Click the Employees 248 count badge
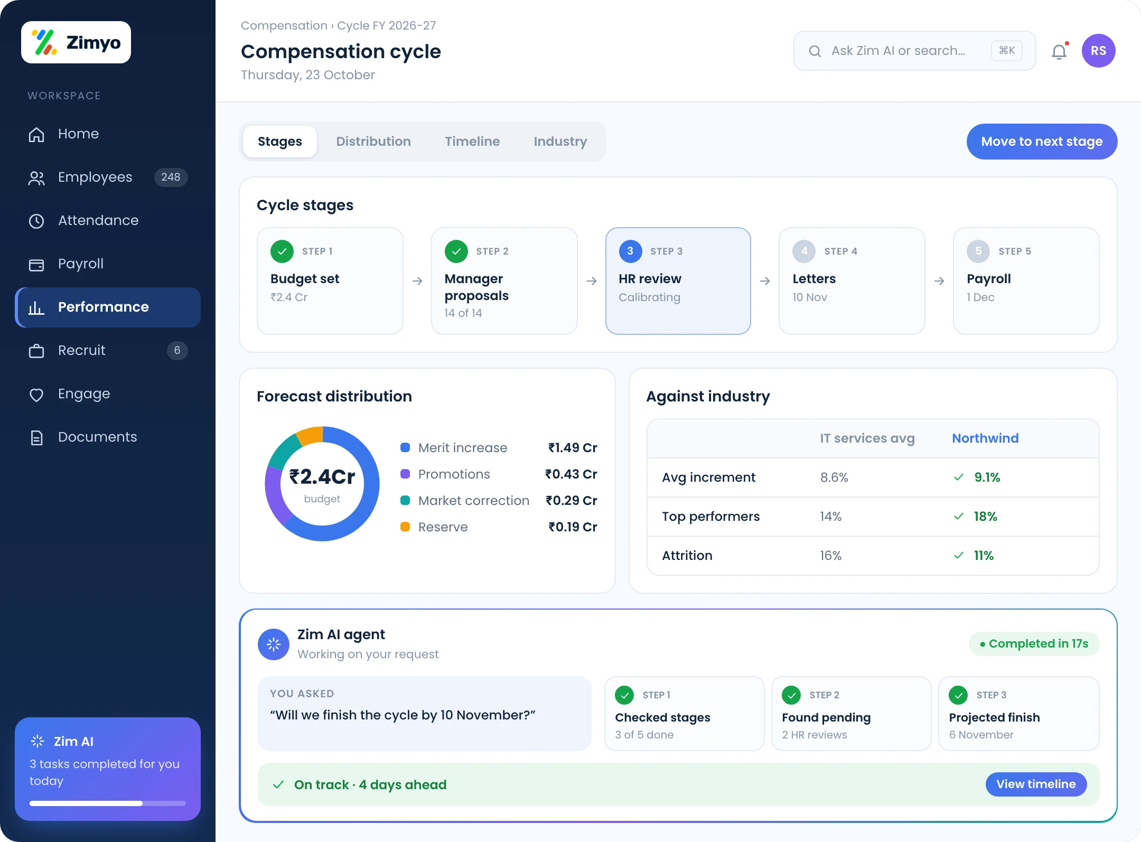This screenshot has height=842, width=1141. 171,177
